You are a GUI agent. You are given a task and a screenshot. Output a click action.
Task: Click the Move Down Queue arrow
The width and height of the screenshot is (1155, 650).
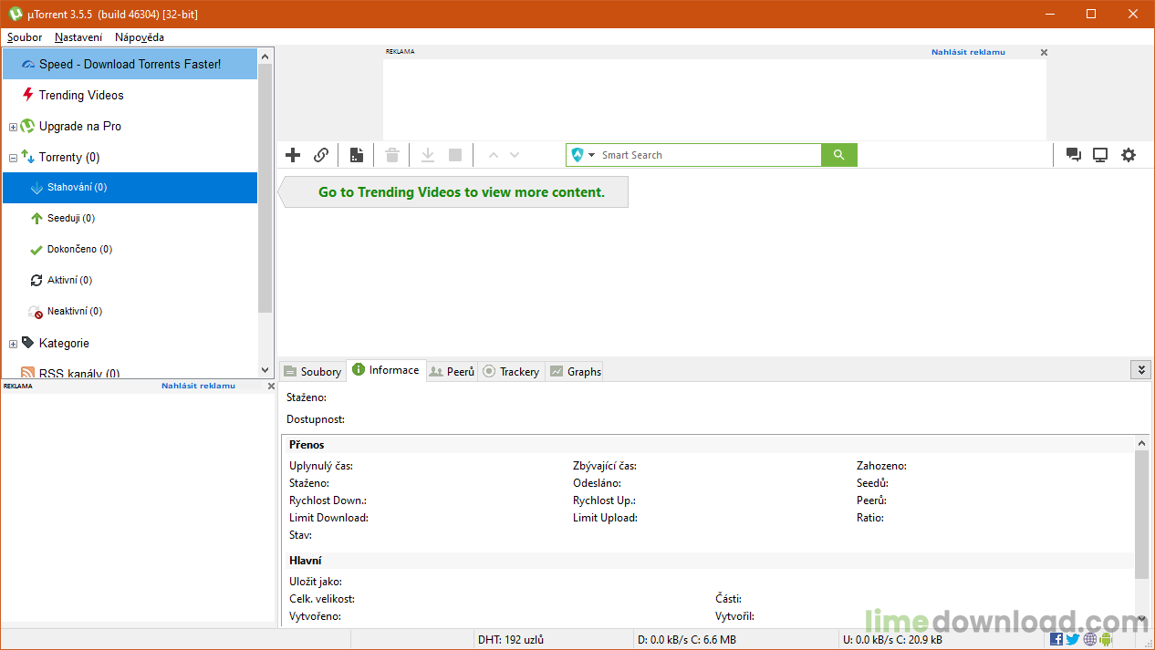click(515, 155)
